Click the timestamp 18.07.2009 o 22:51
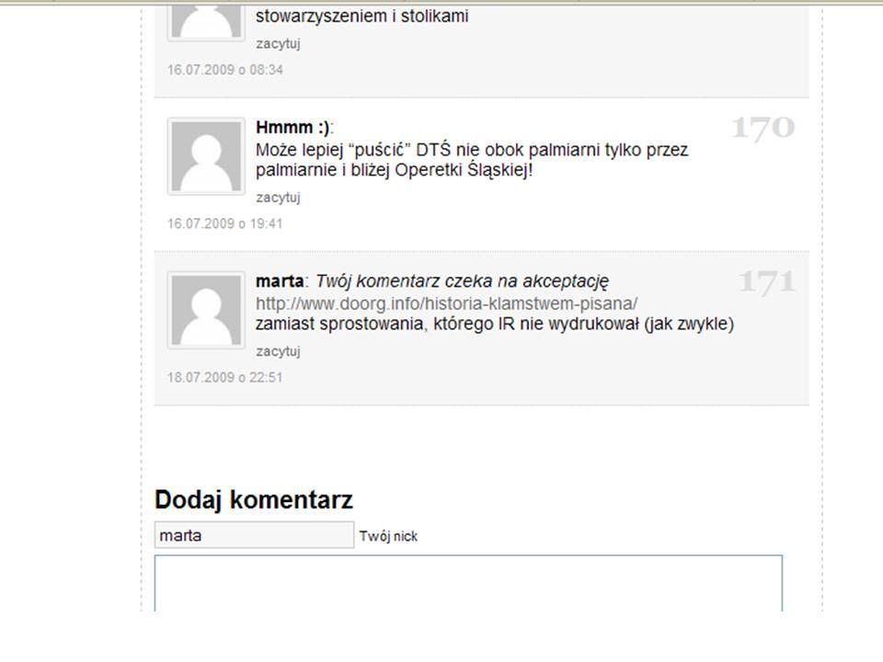Viewport: 883px width, 662px height. (x=225, y=377)
